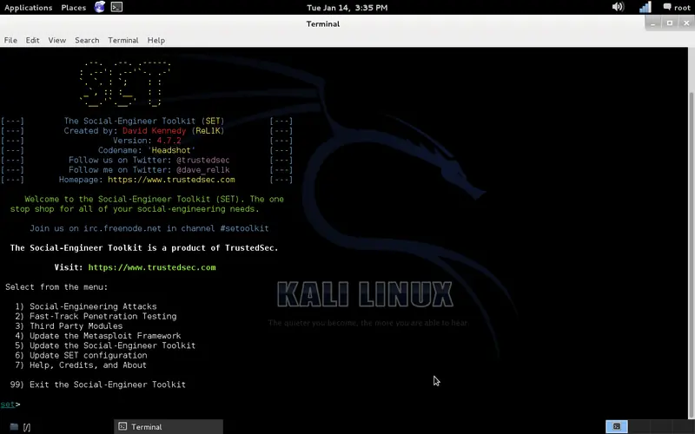Launch terminal from top panel icon

coord(116,7)
